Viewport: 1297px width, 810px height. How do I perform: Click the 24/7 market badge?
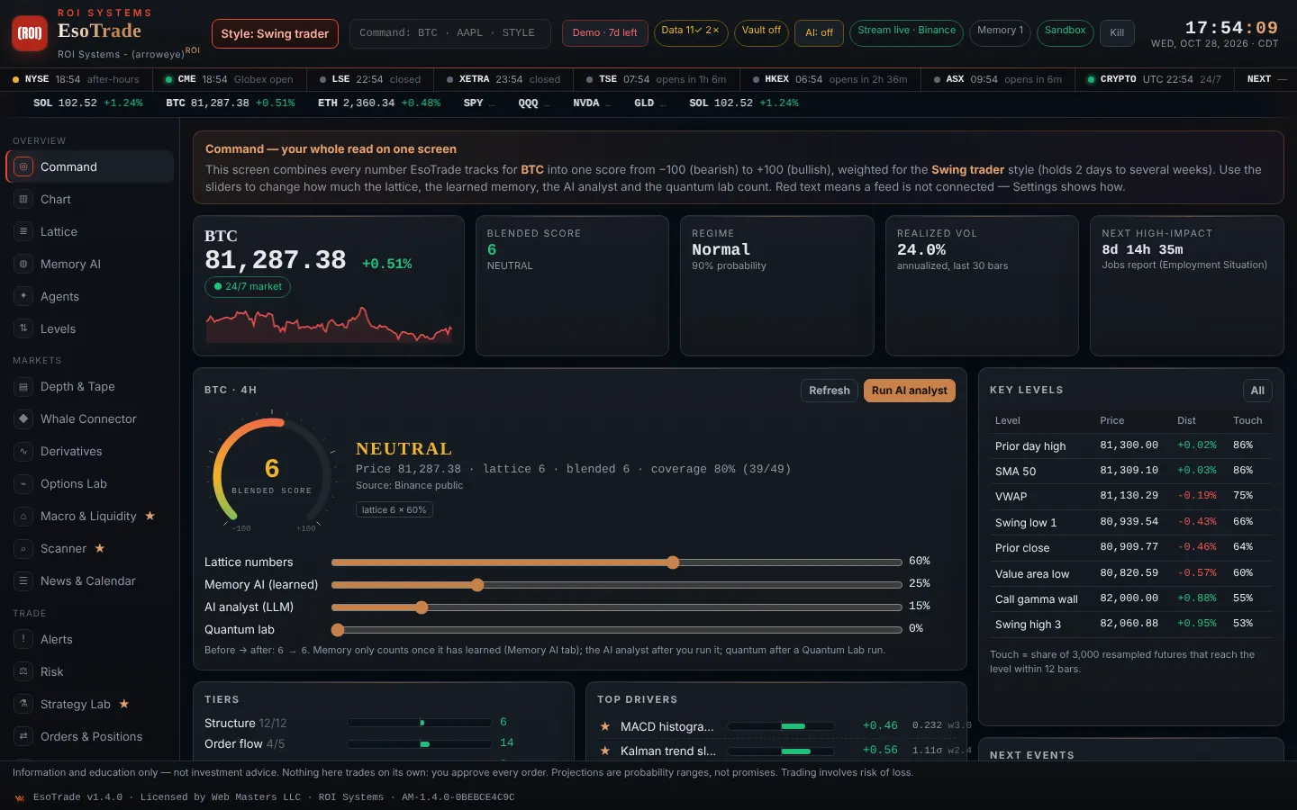pos(248,287)
